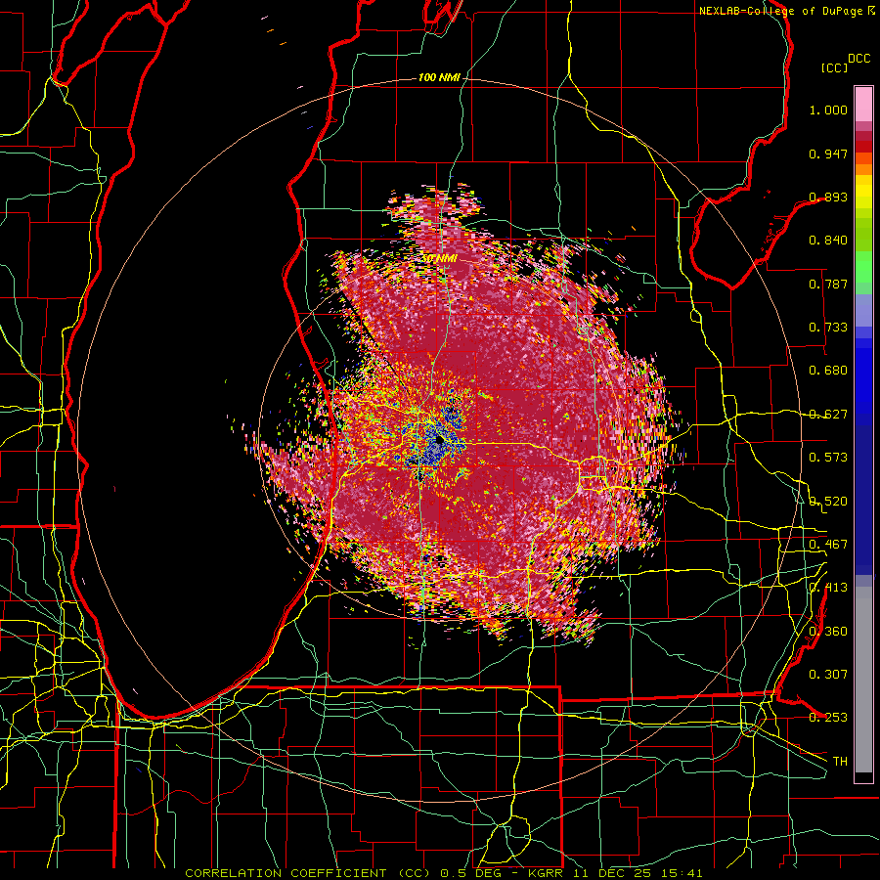This screenshot has width=880, height=880.
Task: Click the 0.787 scale value
Action: tap(828, 284)
